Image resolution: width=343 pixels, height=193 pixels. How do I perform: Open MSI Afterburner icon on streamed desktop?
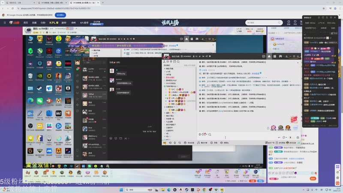point(39,52)
